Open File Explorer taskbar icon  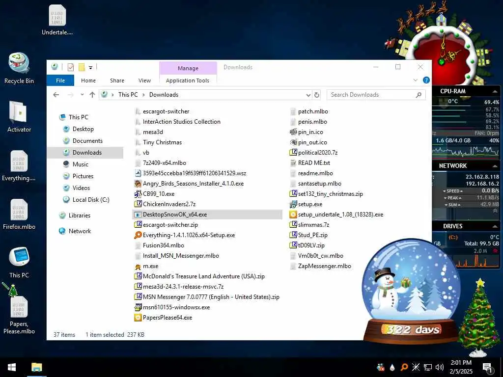[36, 367]
